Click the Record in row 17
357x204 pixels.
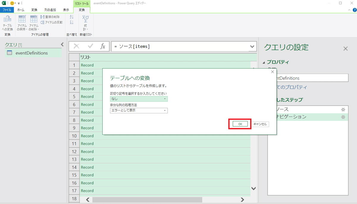pyautogui.click(x=87, y=191)
